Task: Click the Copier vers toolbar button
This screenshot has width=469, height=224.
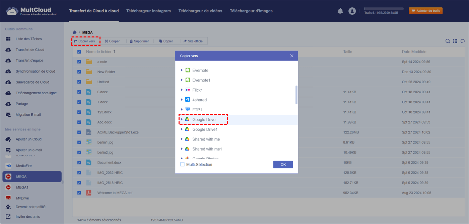Action: 84,41
